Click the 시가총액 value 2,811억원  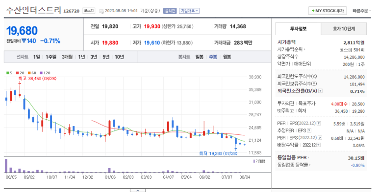354,43
